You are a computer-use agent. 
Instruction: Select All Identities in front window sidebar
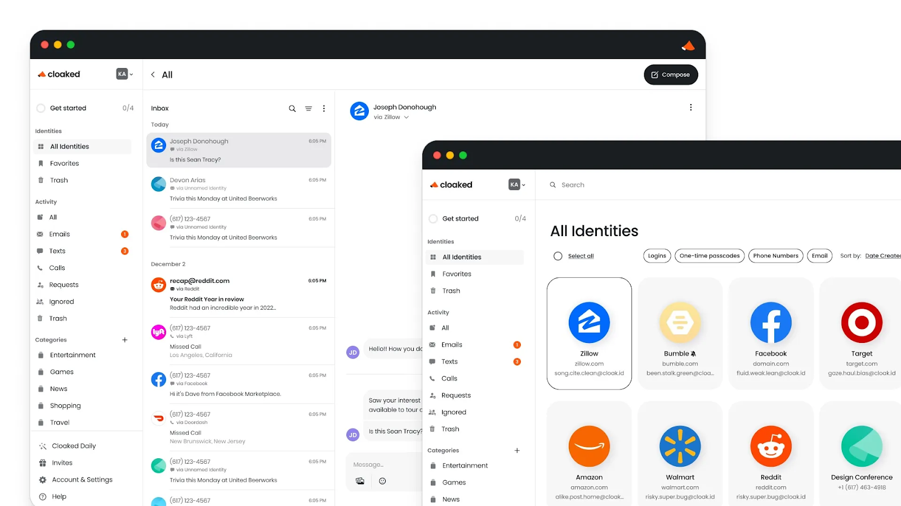[475, 257]
